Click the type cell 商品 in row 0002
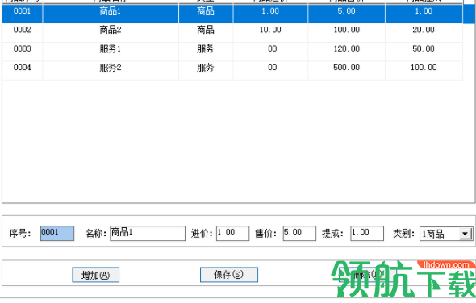 tap(206, 32)
